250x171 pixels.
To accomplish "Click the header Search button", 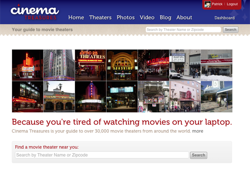I will (230, 30).
